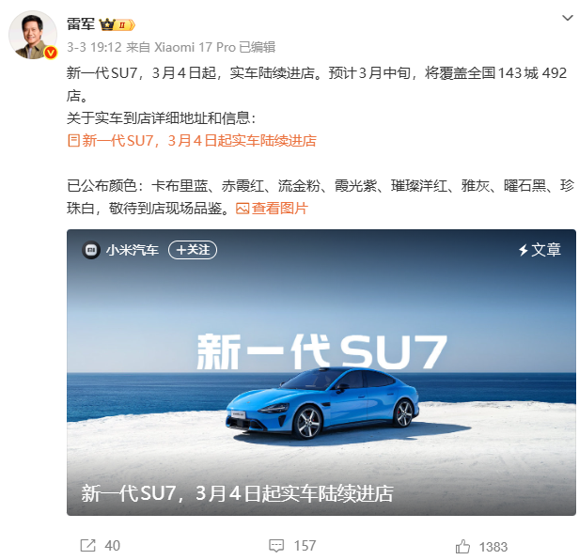Click the lightning 文章 article label

coord(540,250)
